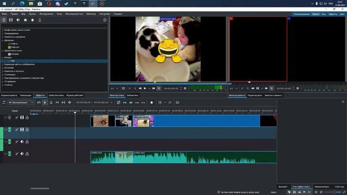Open effect info icon in Effects panel

[x=105, y=20]
